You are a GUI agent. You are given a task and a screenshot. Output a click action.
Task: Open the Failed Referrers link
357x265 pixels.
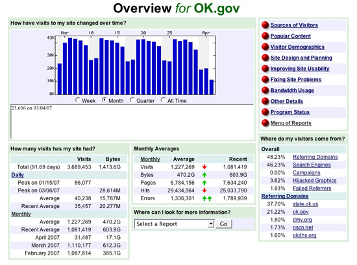click(312, 189)
